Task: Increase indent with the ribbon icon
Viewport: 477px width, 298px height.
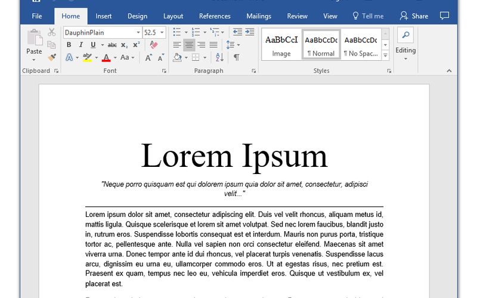Action: [250, 32]
